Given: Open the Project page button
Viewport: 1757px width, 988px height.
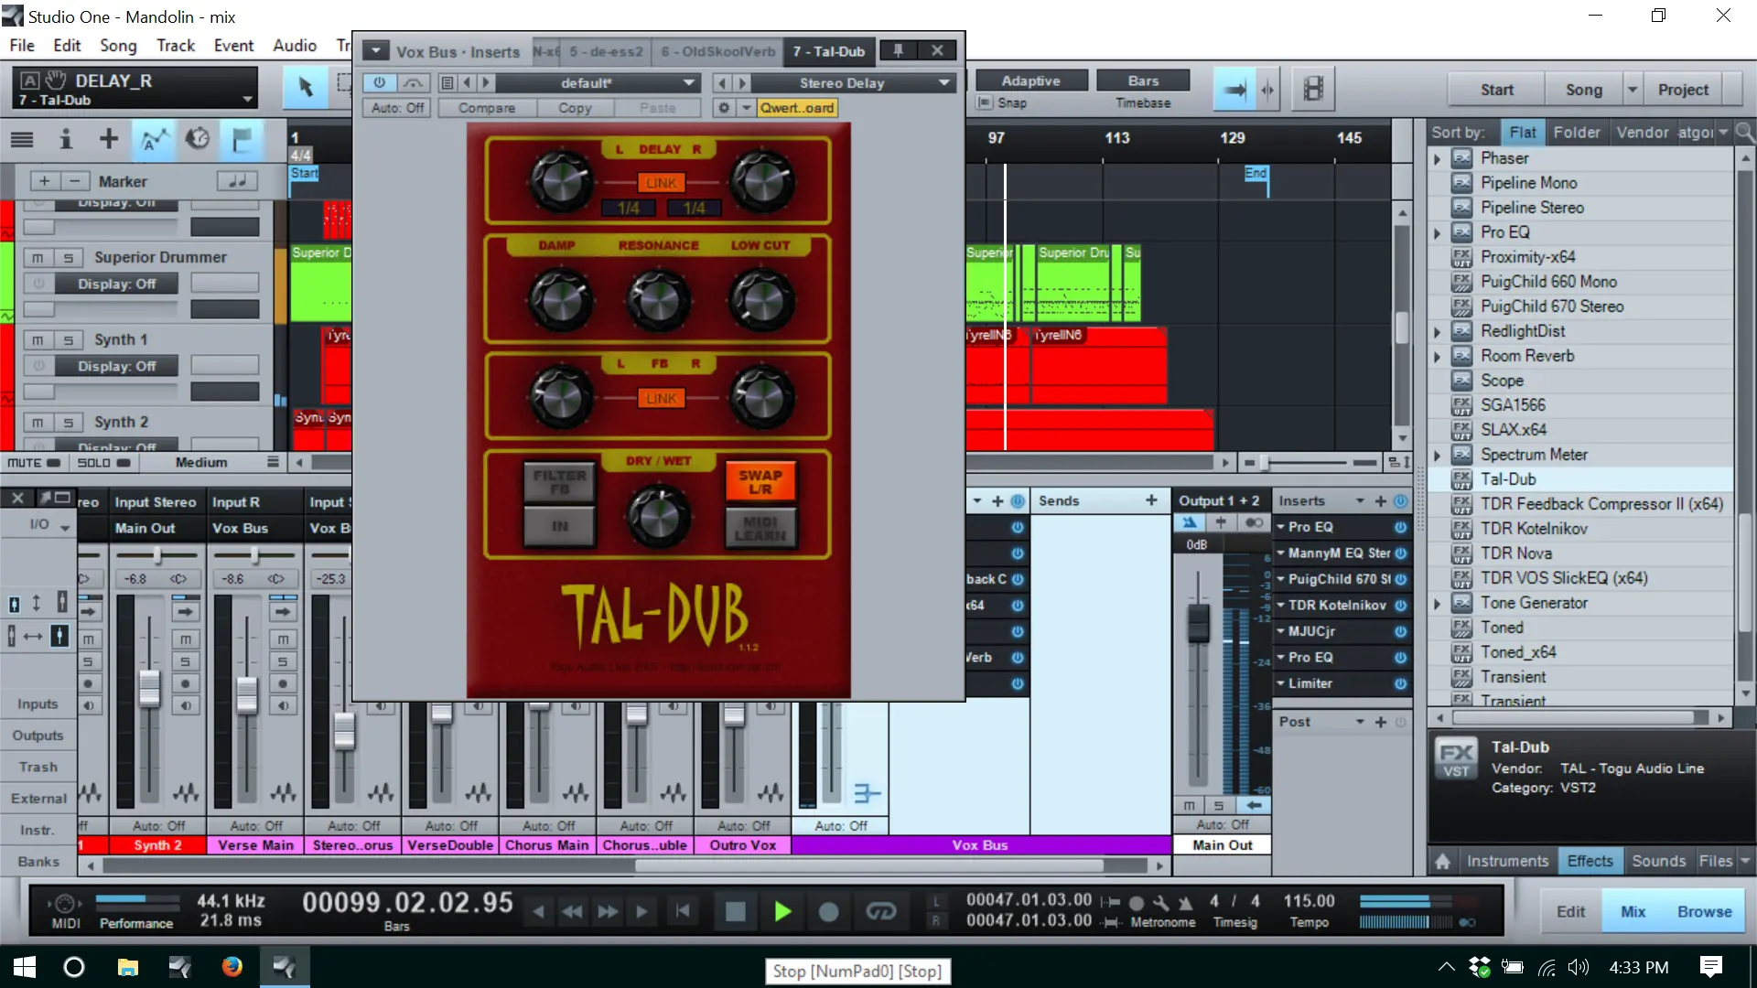Looking at the screenshot, I should [x=1683, y=89].
